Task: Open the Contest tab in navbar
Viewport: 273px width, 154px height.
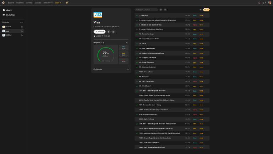Action: click(x=29, y=2)
